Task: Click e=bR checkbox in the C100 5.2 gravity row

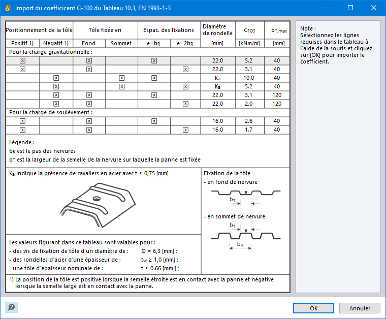Action: point(154,60)
